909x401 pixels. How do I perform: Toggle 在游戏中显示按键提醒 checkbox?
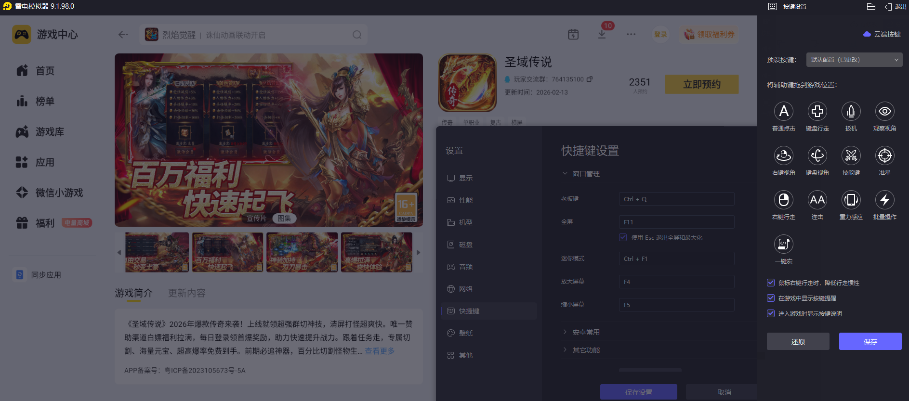point(771,298)
